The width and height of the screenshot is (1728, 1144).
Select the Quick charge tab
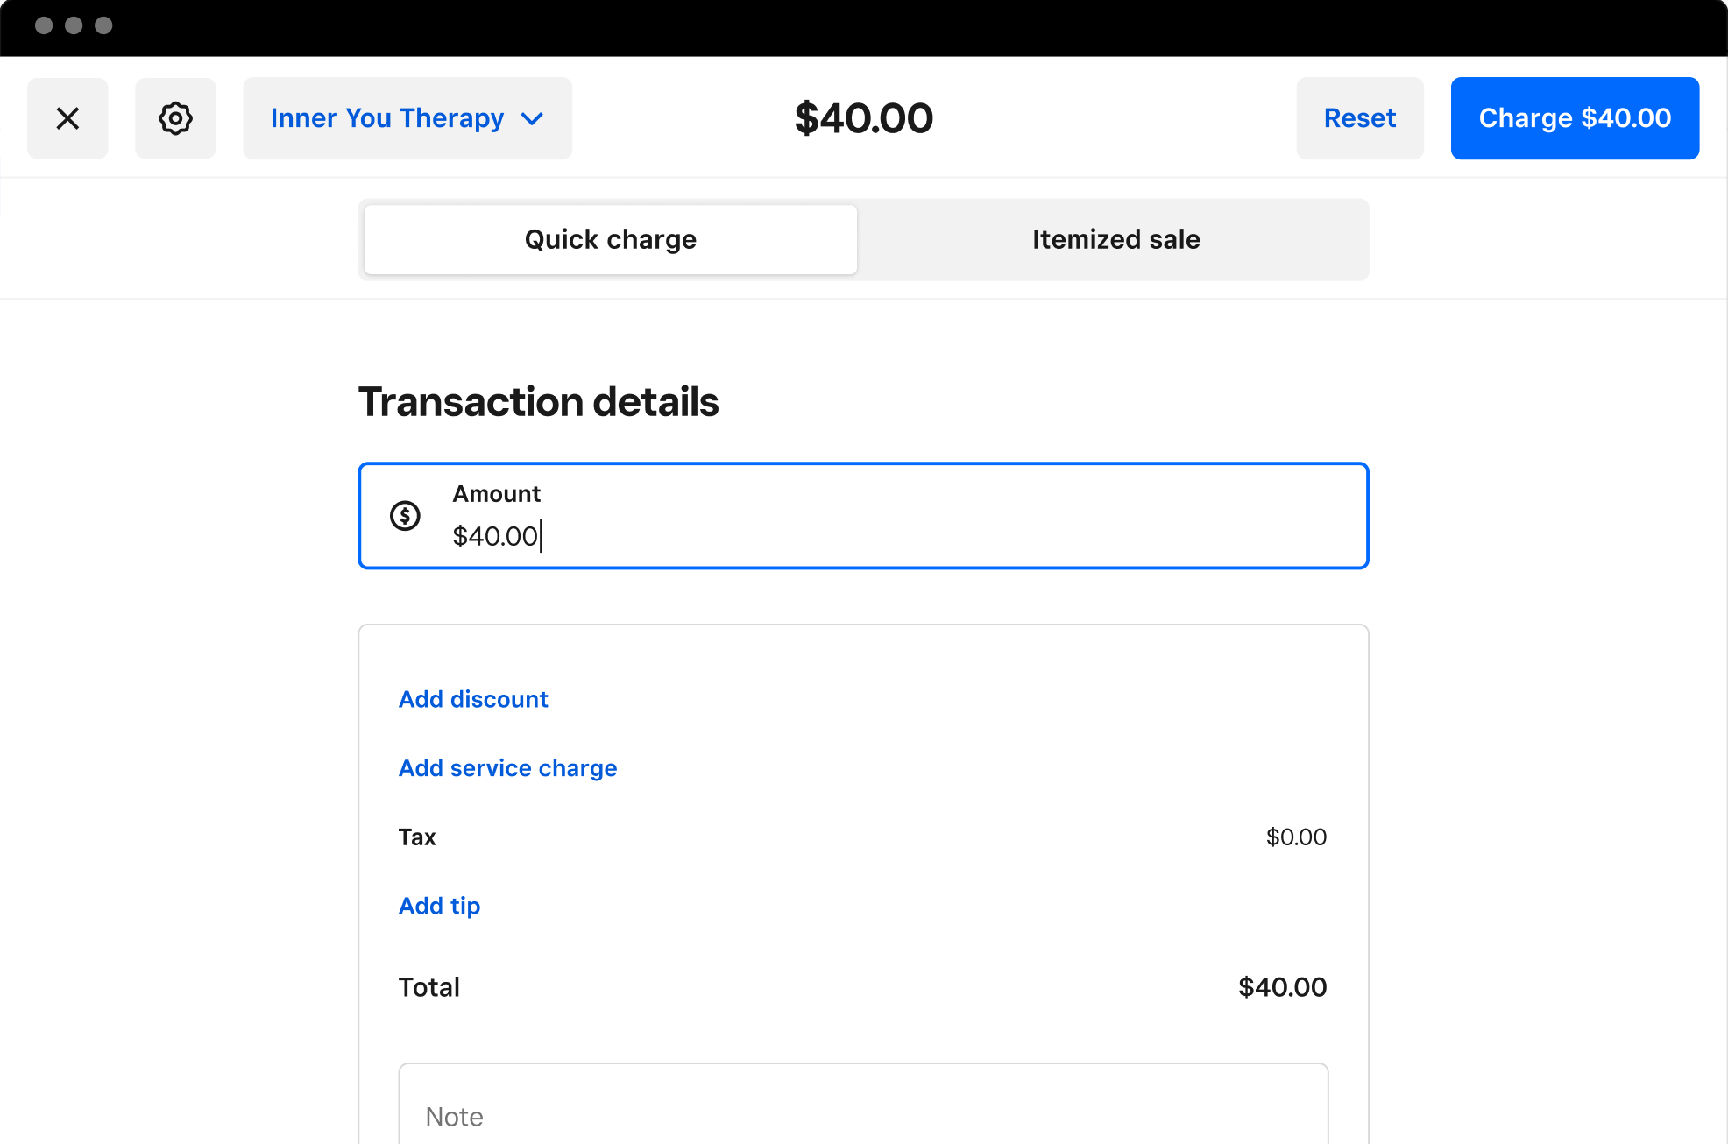(x=610, y=238)
